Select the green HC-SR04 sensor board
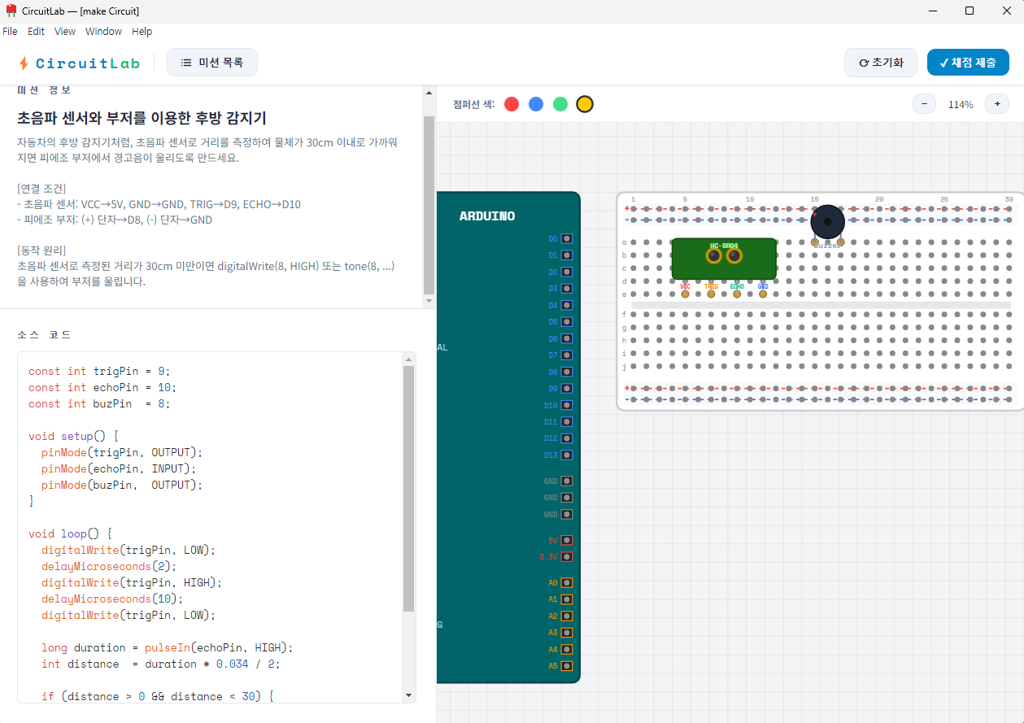Screen dimensions: 1024x723 [x=724, y=259]
